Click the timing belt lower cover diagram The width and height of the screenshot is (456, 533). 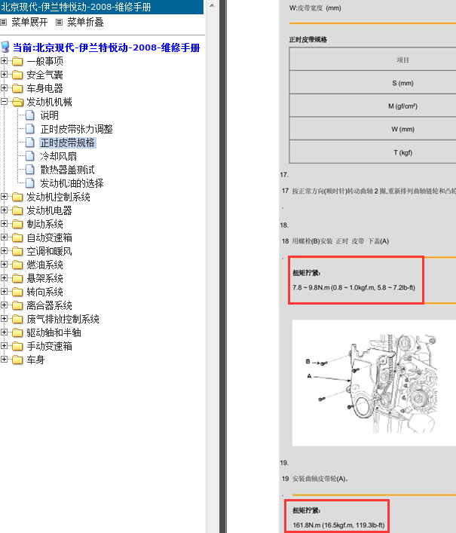(374, 383)
